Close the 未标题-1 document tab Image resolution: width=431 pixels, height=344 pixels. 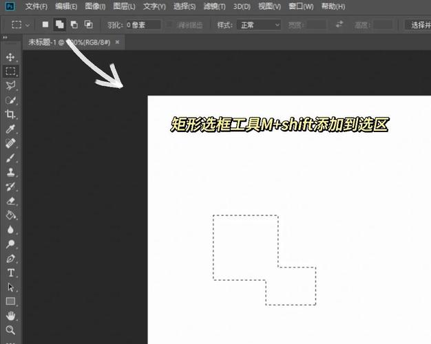[117, 42]
